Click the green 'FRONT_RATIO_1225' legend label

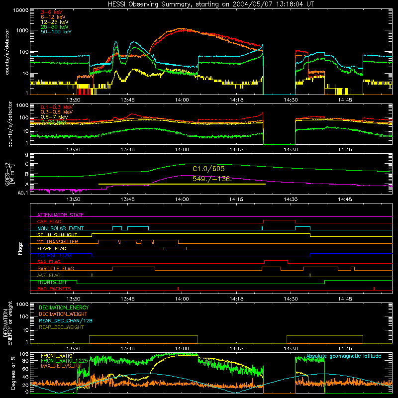coord(64,361)
